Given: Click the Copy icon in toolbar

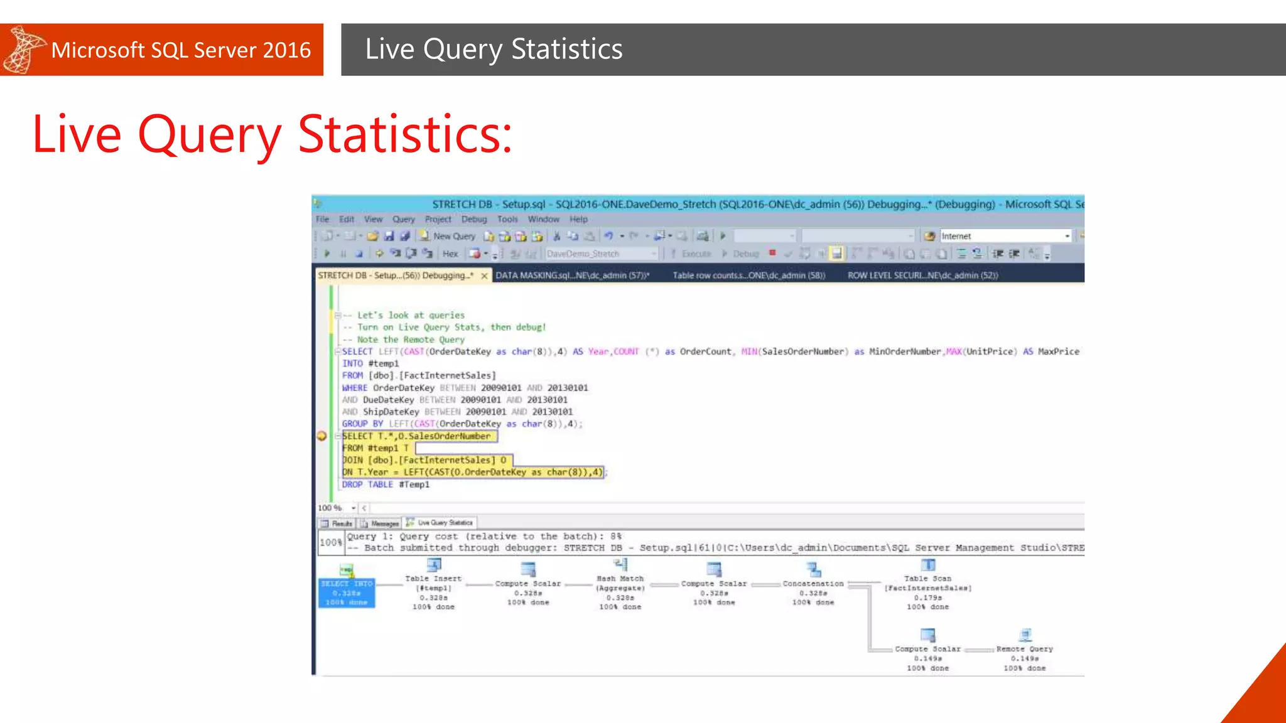Looking at the screenshot, I should point(573,236).
